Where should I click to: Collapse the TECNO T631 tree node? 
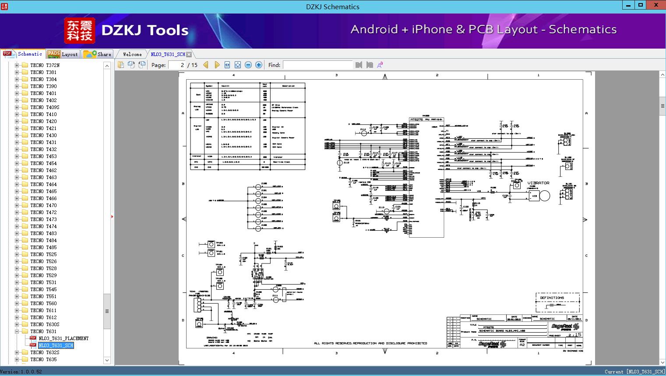pos(17,331)
